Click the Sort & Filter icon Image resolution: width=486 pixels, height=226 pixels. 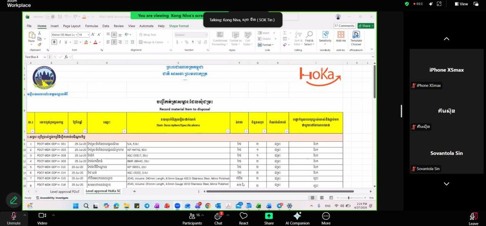pyautogui.click(x=298, y=38)
